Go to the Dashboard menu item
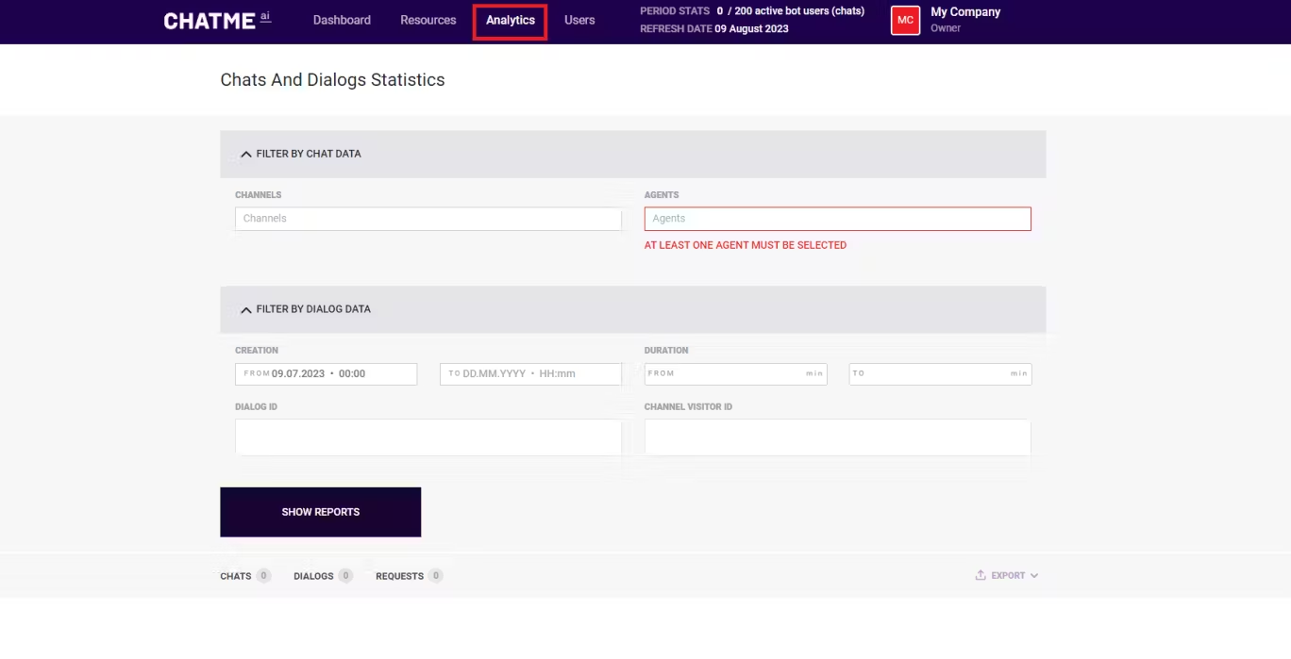The width and height of the screenshot is (1291, 659). coord(342,20)
